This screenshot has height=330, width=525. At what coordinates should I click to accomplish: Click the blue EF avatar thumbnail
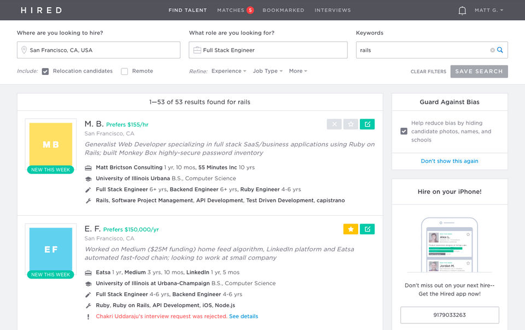coord(50,249)
